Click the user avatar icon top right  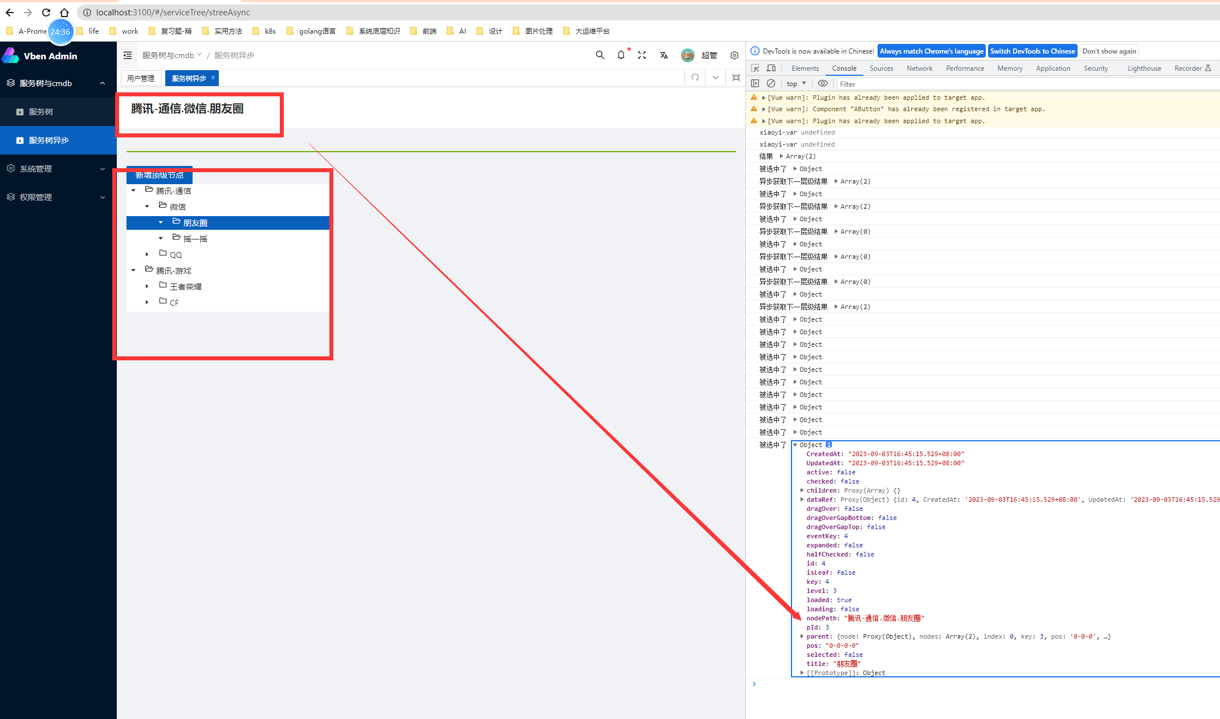pyautogui.click(x=687, y=55)
